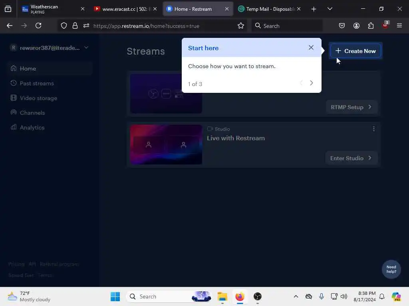
Task: Open File Explorer from taskbar
Action: tap(222, 296)
